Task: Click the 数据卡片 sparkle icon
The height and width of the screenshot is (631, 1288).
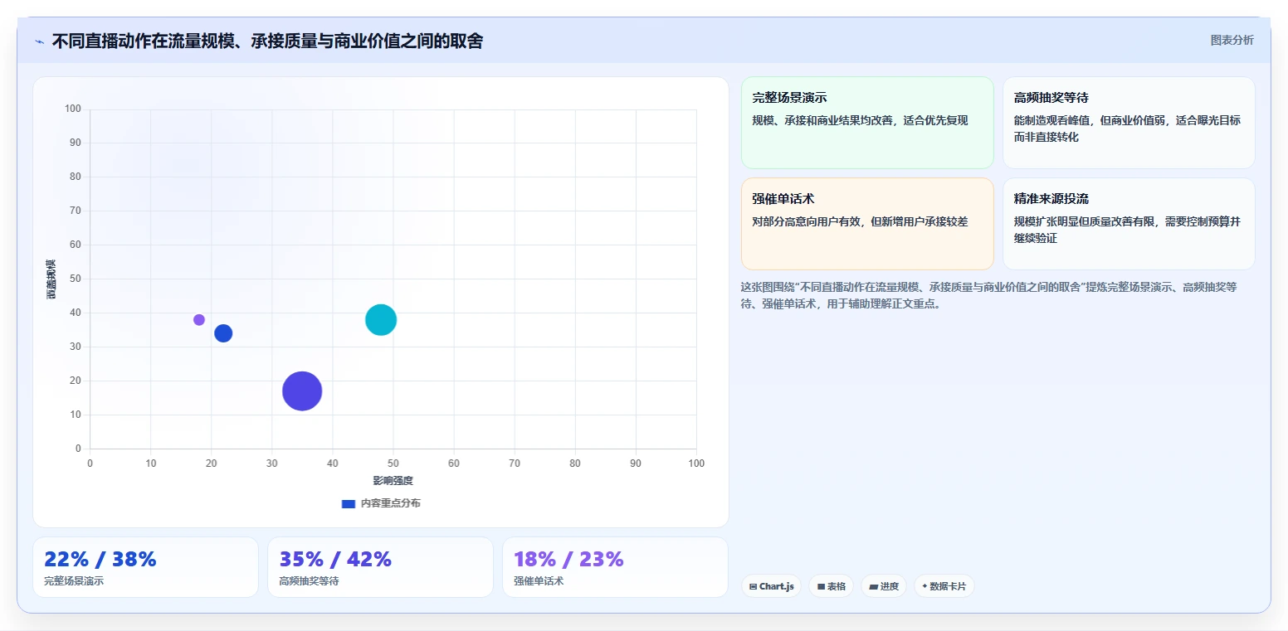Action: click(925, 585)
